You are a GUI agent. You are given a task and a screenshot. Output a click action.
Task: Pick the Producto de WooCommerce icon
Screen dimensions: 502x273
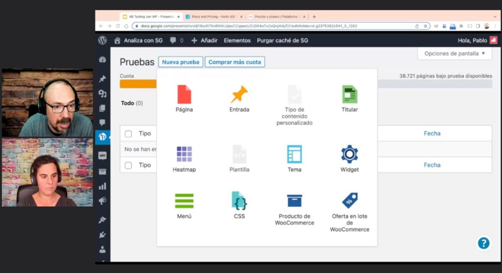tap(294, 201)
